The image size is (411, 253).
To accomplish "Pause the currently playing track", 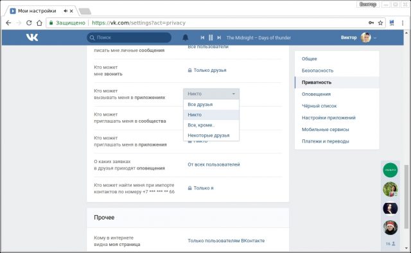I will click(211, 37).
